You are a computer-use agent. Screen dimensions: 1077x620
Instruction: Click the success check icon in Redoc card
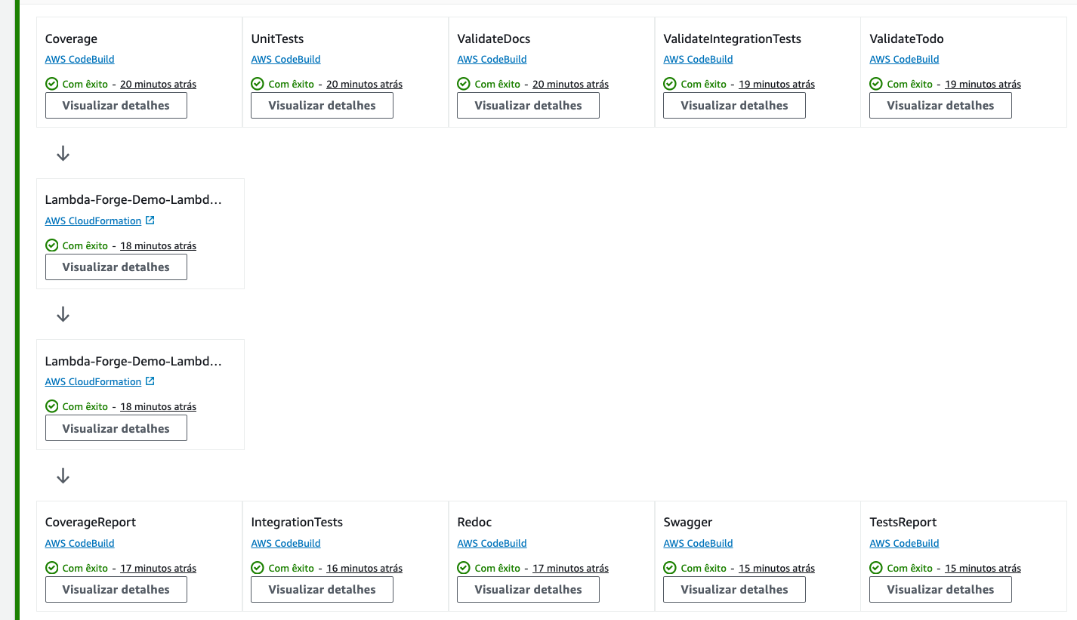click(464, 568)
